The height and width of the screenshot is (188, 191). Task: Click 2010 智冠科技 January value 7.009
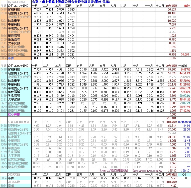[38, 9]
